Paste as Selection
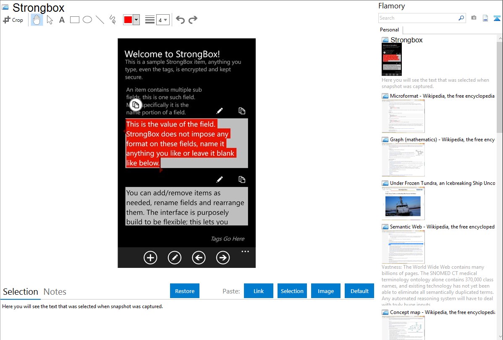Viewport: 503px width, 340px height. pyautogui.click(x=292, y=291)
